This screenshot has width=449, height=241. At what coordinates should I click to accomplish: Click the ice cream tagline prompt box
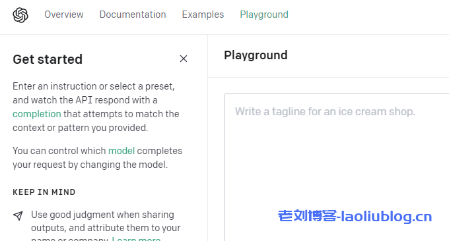(337, 167)
